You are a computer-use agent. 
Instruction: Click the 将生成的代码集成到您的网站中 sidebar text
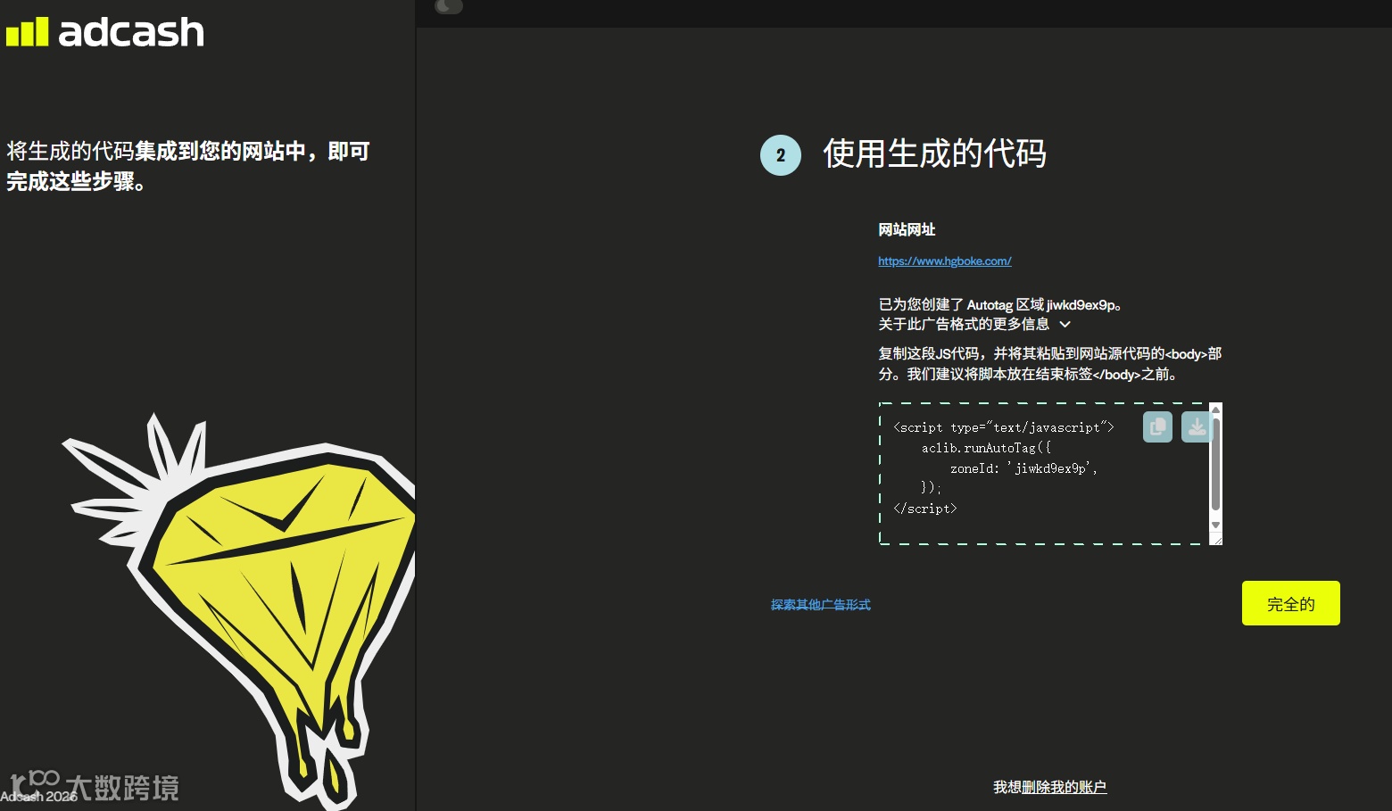[187, 166]
